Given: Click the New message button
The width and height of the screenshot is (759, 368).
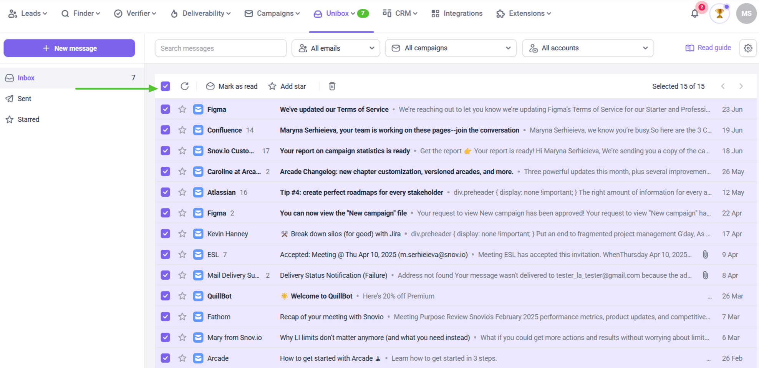Looking at the screenshot, I should 69,48.
